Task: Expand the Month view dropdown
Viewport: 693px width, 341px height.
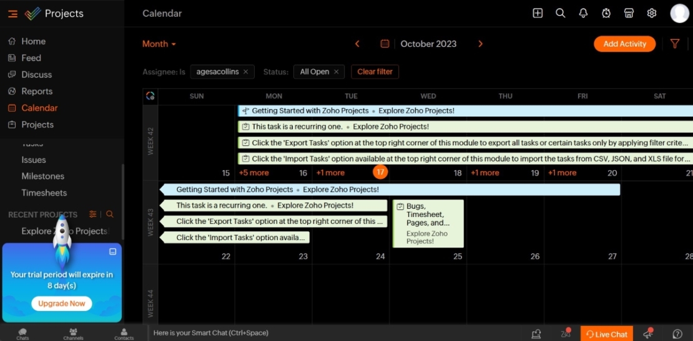Action: point(159,44)
